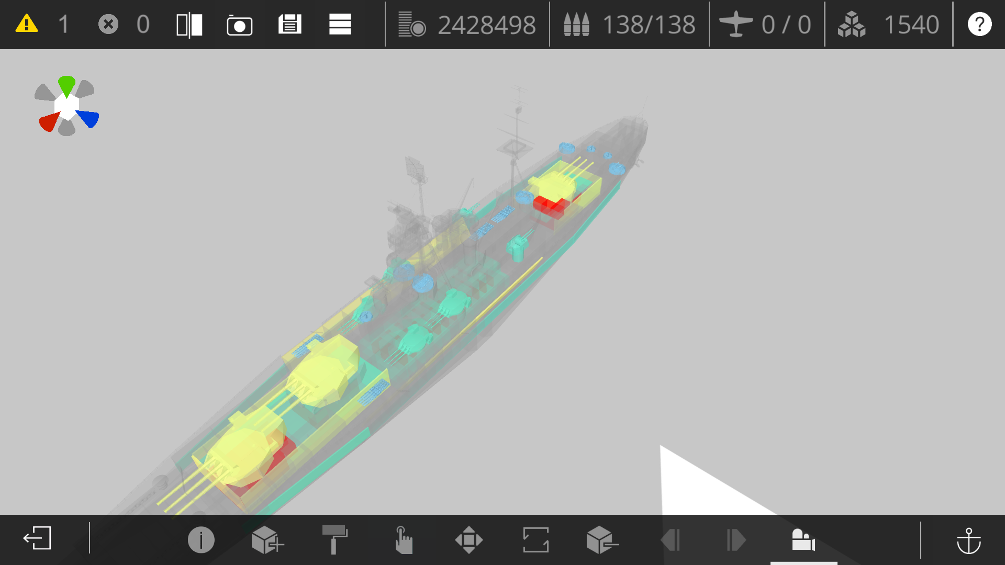Select the paint roller tool
Image resolution: width=1005 pixels, height=565 pixels.
(x=334, y=540)
